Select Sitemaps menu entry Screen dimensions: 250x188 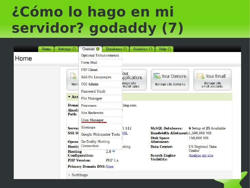tap(100, 127)
